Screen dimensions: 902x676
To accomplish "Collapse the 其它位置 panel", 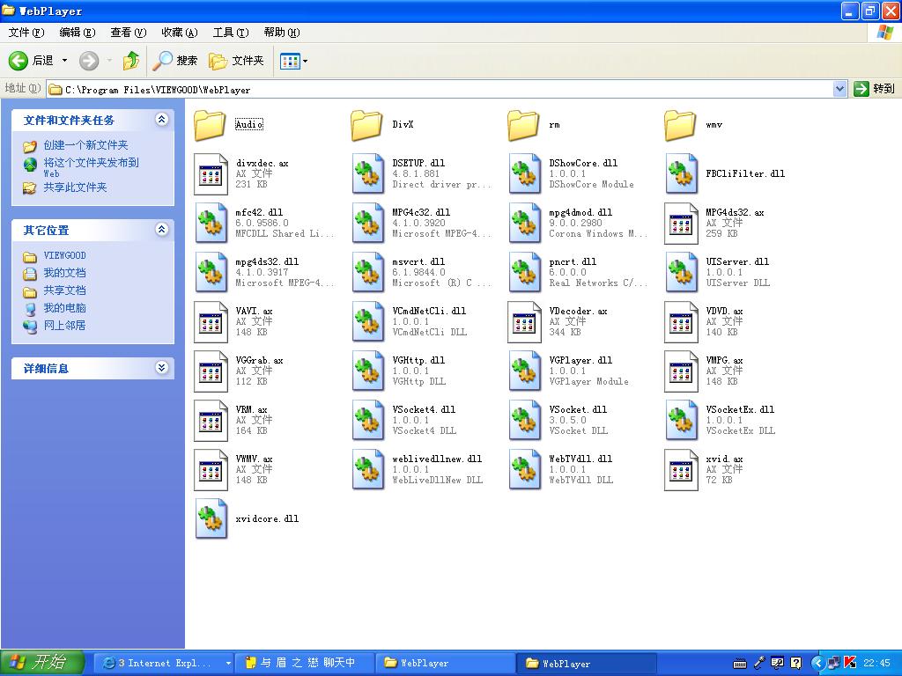I will (162, 230).
